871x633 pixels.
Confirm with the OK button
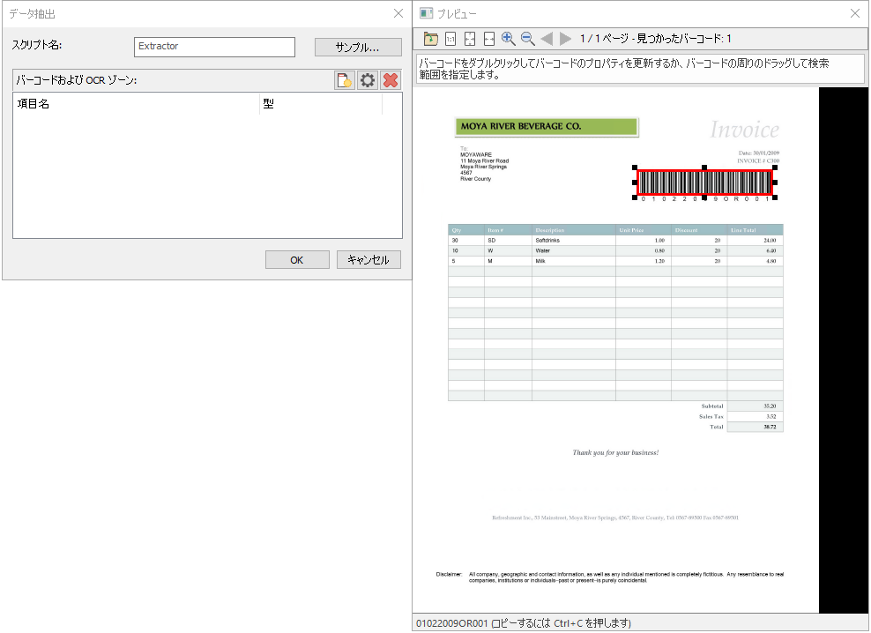[297, 259]
